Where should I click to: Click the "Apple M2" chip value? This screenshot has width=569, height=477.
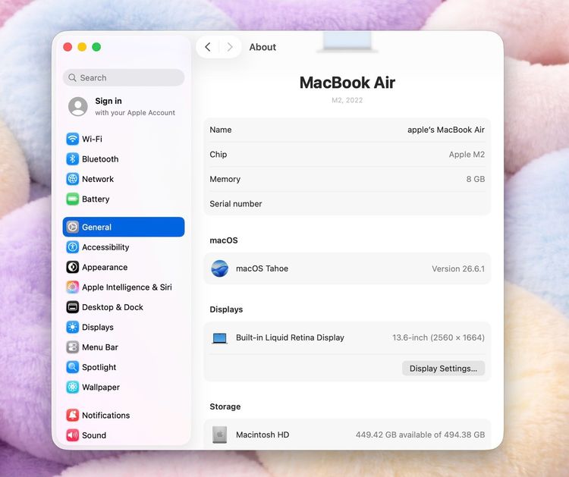pos(467,154)
